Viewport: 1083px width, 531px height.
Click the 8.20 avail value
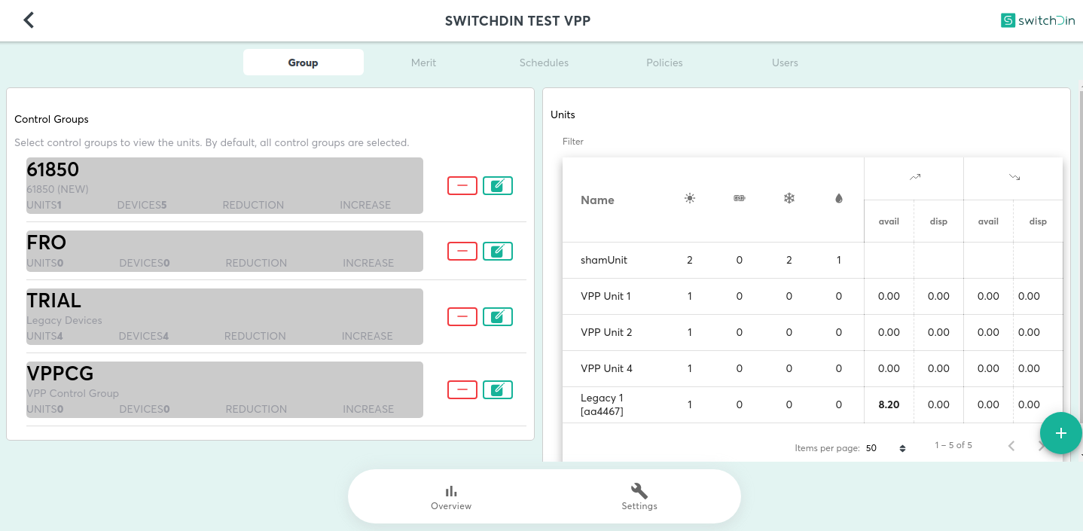pos(889,404)
